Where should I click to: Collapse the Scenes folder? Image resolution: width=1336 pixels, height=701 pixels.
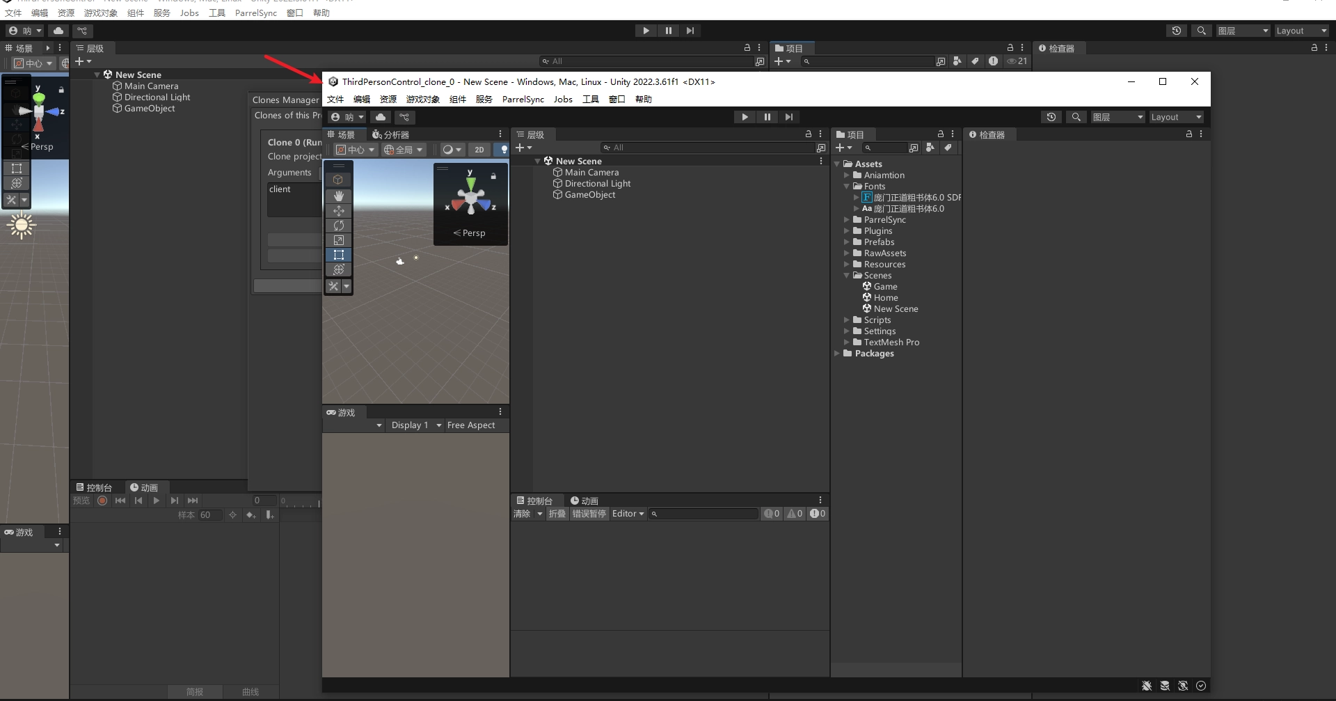pyautogui.click(x=847, y=276)
